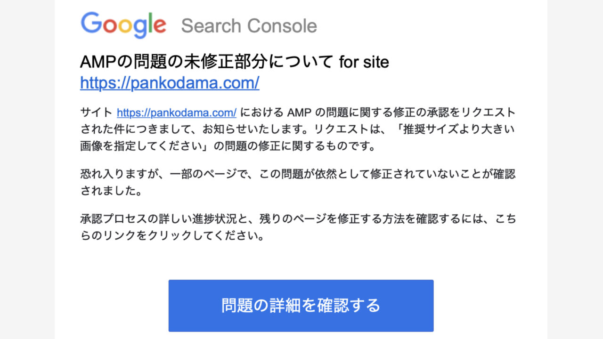Click the heading "AMPの問題の未修正部分について"

point(207,61)
